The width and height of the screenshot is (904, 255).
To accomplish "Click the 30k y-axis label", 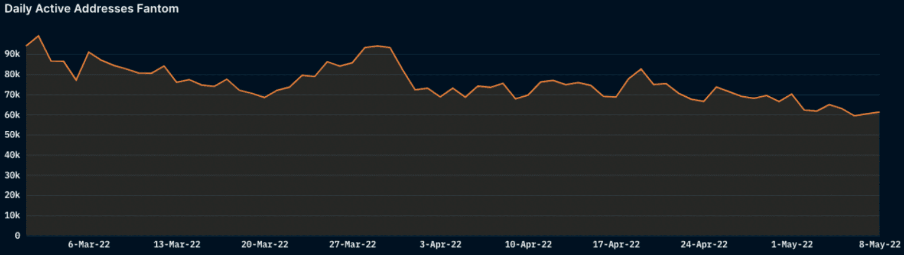I will coord(11,175).
